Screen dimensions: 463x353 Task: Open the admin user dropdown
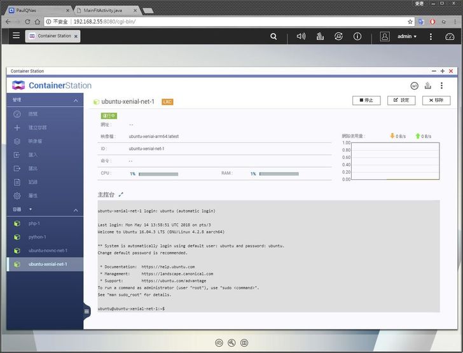click(x=406, y=36)
